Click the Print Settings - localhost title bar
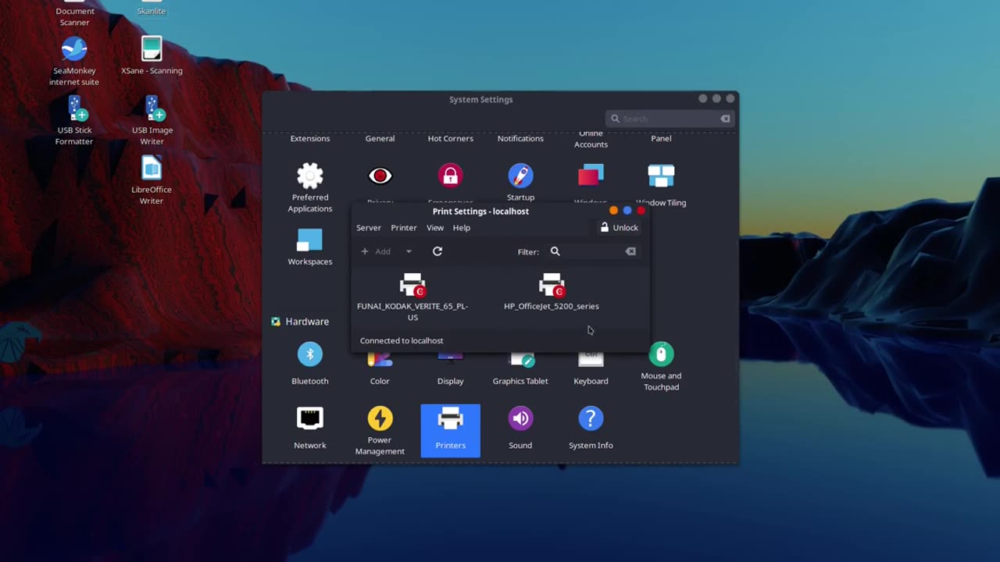The width and height of the screenshot is (1000, 562). coord(480,212)
